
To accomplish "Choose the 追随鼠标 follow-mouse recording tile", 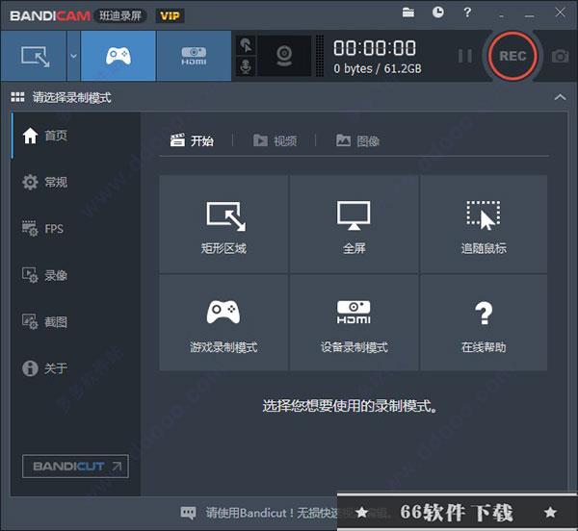I will (484, 224).
